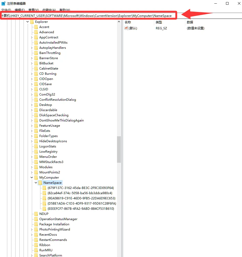Expand the BannerStore key
Image resolution: width=242 pixels, height=257 pixels.
32,58
